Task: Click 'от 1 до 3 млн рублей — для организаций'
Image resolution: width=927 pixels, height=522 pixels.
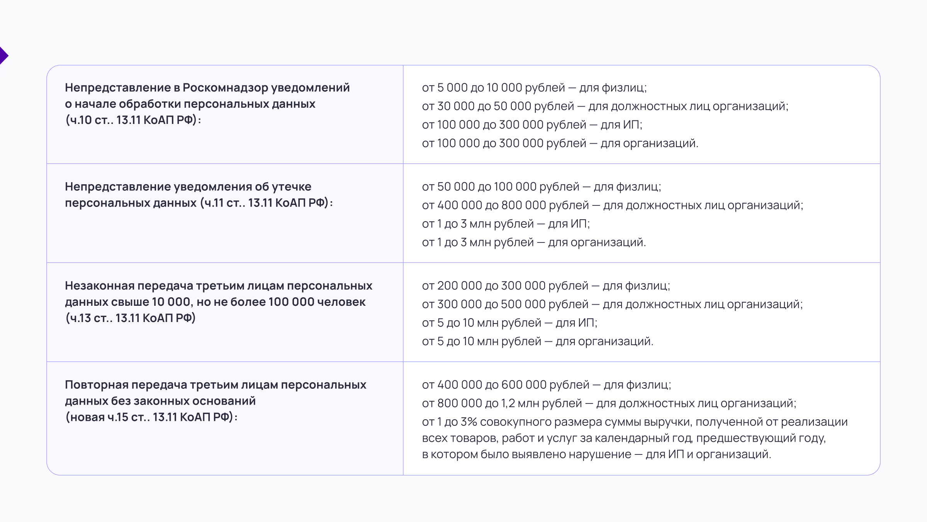Action: pyautogui.click(x=533, y=242)
